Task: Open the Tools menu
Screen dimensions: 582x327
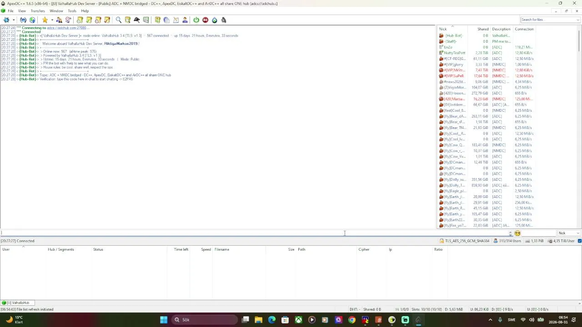Action: 72,11
